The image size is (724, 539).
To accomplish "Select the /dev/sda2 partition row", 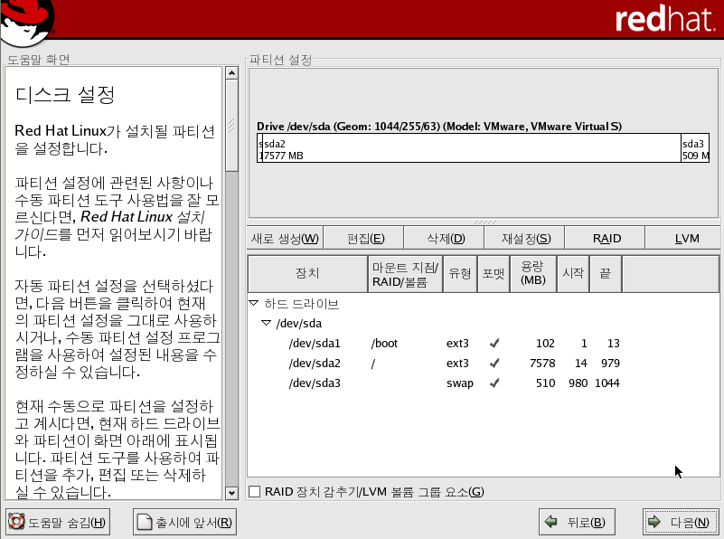I will pos(483,363).
